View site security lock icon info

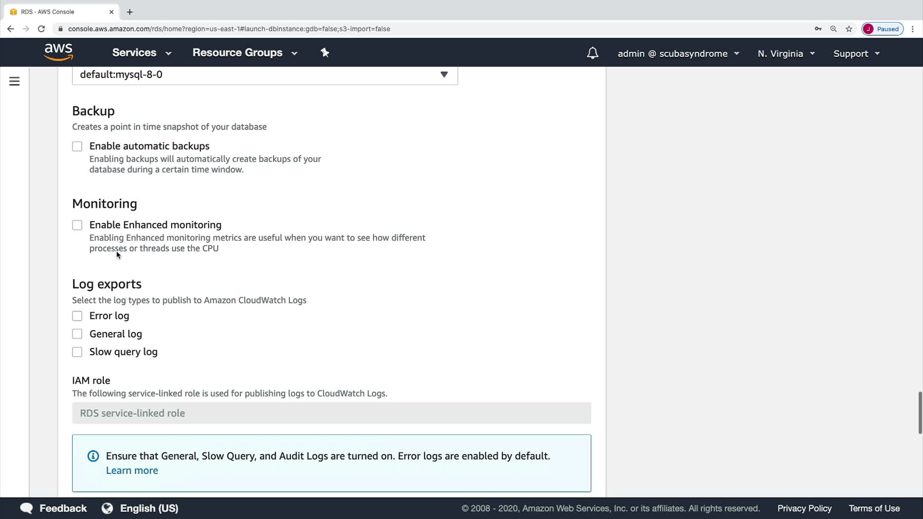(60, 29)
